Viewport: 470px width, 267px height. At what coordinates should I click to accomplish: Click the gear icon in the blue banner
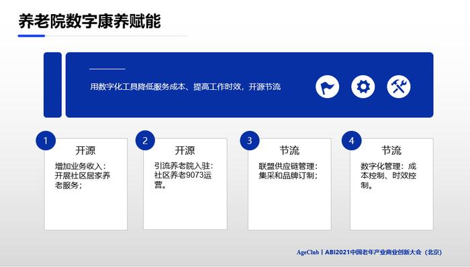[363, 87]
